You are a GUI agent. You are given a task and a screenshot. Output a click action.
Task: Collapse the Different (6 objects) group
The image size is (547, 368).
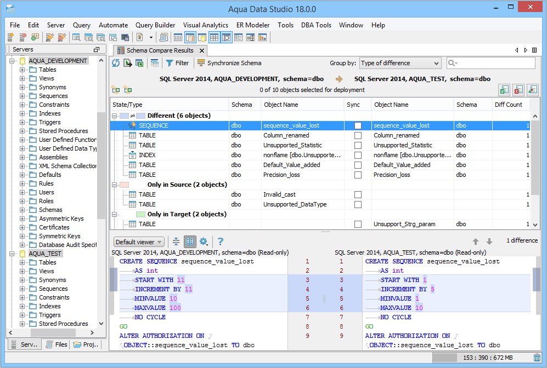click(114, 116)
